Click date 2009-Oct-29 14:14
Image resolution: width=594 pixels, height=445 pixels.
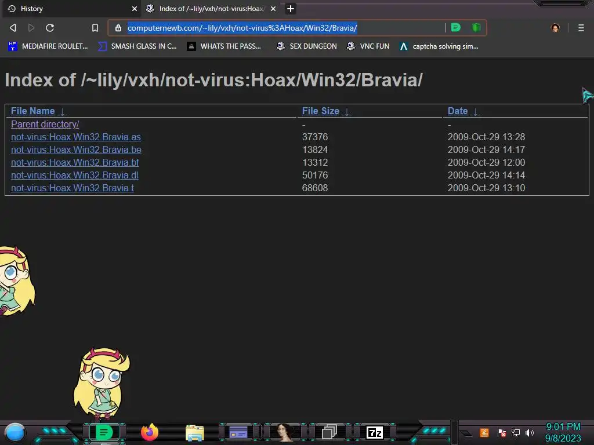click(487, 175)
